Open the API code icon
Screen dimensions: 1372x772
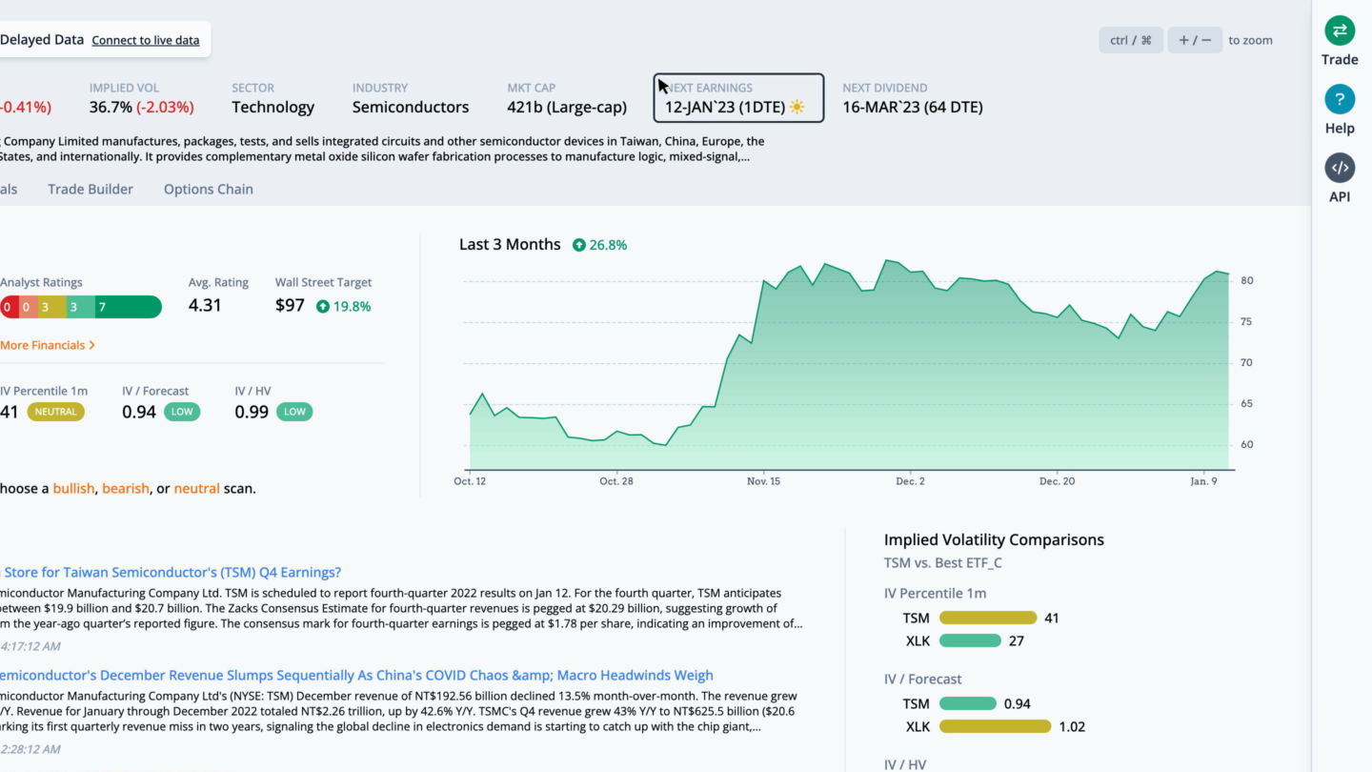(1340, 168)
